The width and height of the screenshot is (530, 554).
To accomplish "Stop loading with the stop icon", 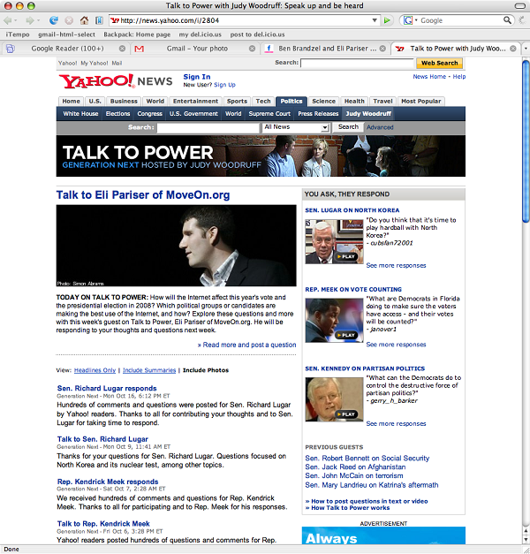I will tap(69, 20).
